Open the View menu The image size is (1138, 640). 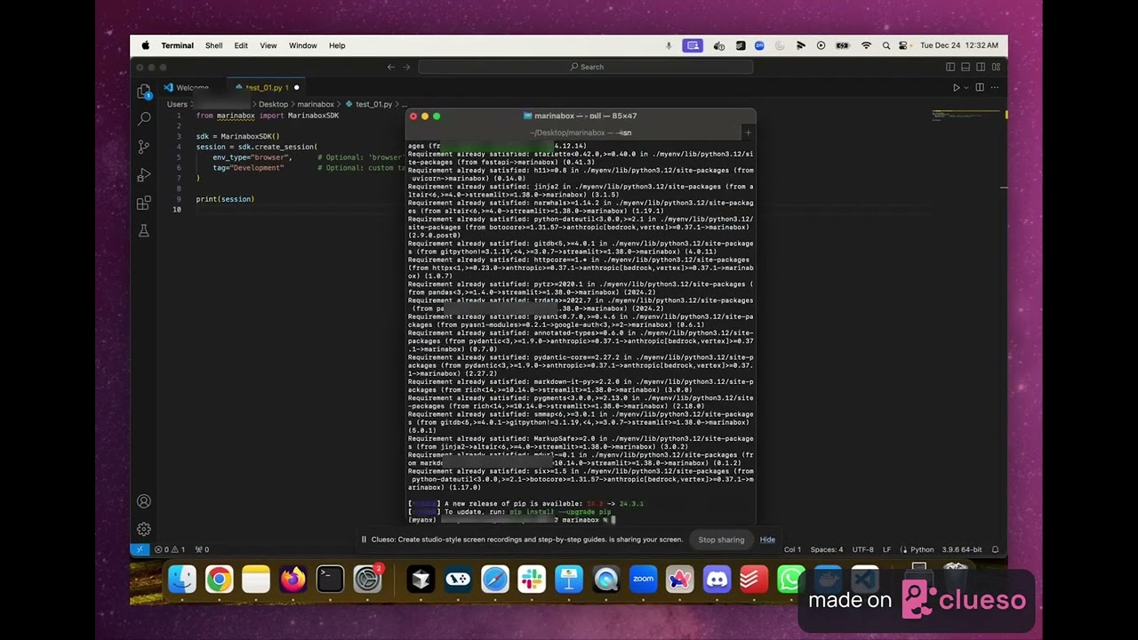click(x=268, y=45)
